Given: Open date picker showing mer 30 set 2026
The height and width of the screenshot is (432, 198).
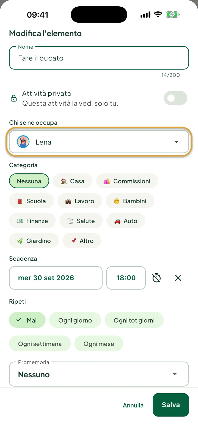Looking at the screenshot, I should [56, 278].
